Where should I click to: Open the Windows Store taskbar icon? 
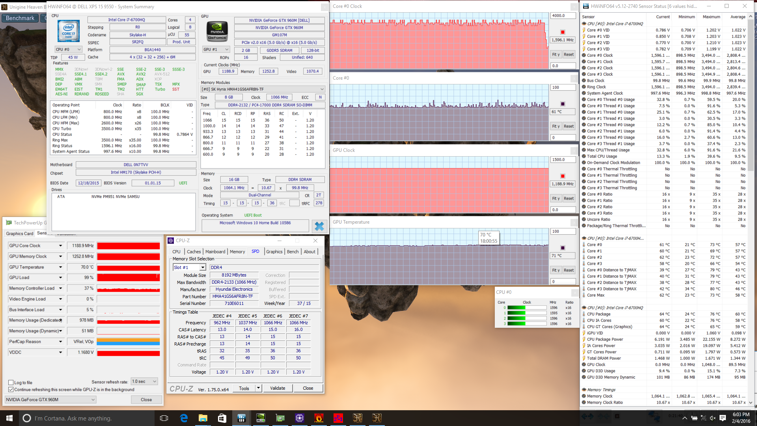[x=222, y=418]
